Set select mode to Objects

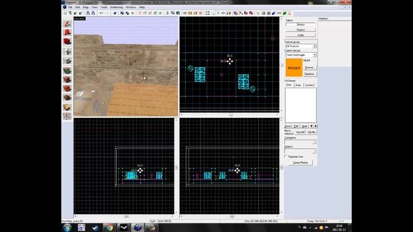point(301,30)
